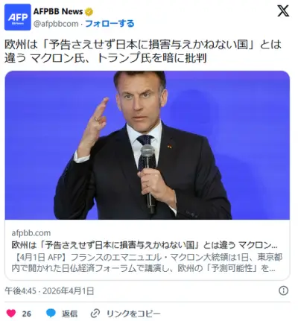The image size is (298, 321).
Task: Click the article summary excerpt
Action: click(x=147, y=263)
